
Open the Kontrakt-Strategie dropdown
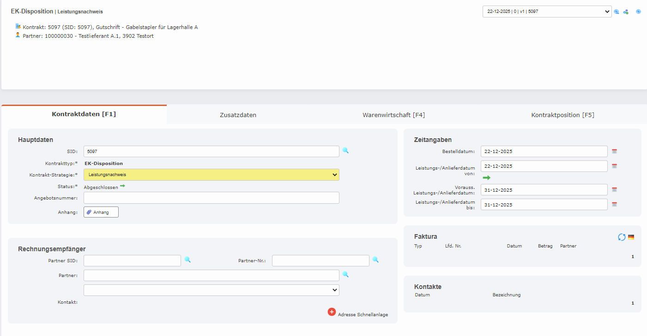click(x=211, y=175)
